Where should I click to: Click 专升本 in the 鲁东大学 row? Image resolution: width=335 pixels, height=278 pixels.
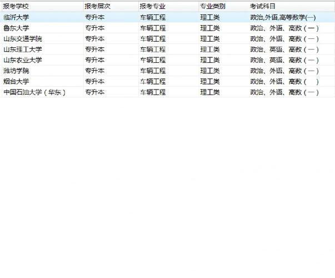click(x=94, y=28)
